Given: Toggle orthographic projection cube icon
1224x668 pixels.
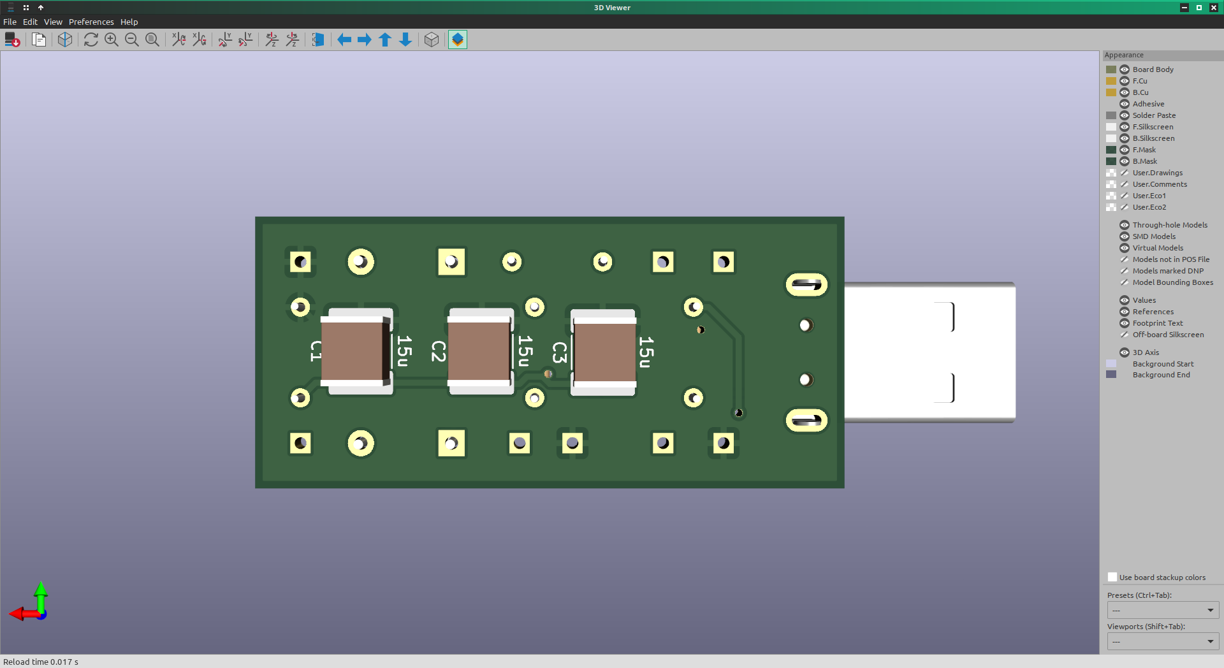Looking at the screenshot, I should (x=432, y=40).
